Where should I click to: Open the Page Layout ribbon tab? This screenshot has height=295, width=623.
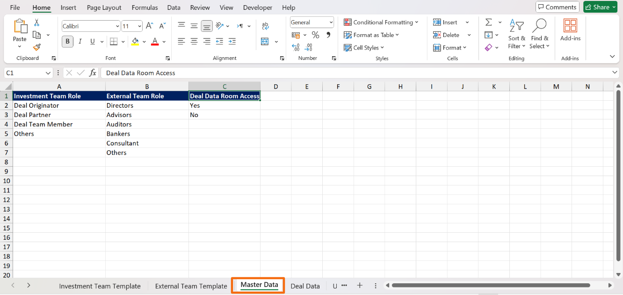(104, 7)
